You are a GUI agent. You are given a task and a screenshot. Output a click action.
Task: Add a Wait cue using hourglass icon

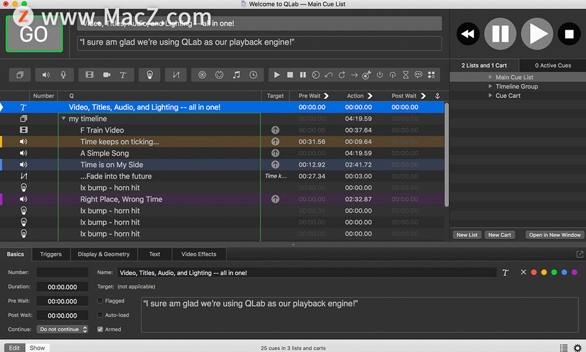coord(406,75)
